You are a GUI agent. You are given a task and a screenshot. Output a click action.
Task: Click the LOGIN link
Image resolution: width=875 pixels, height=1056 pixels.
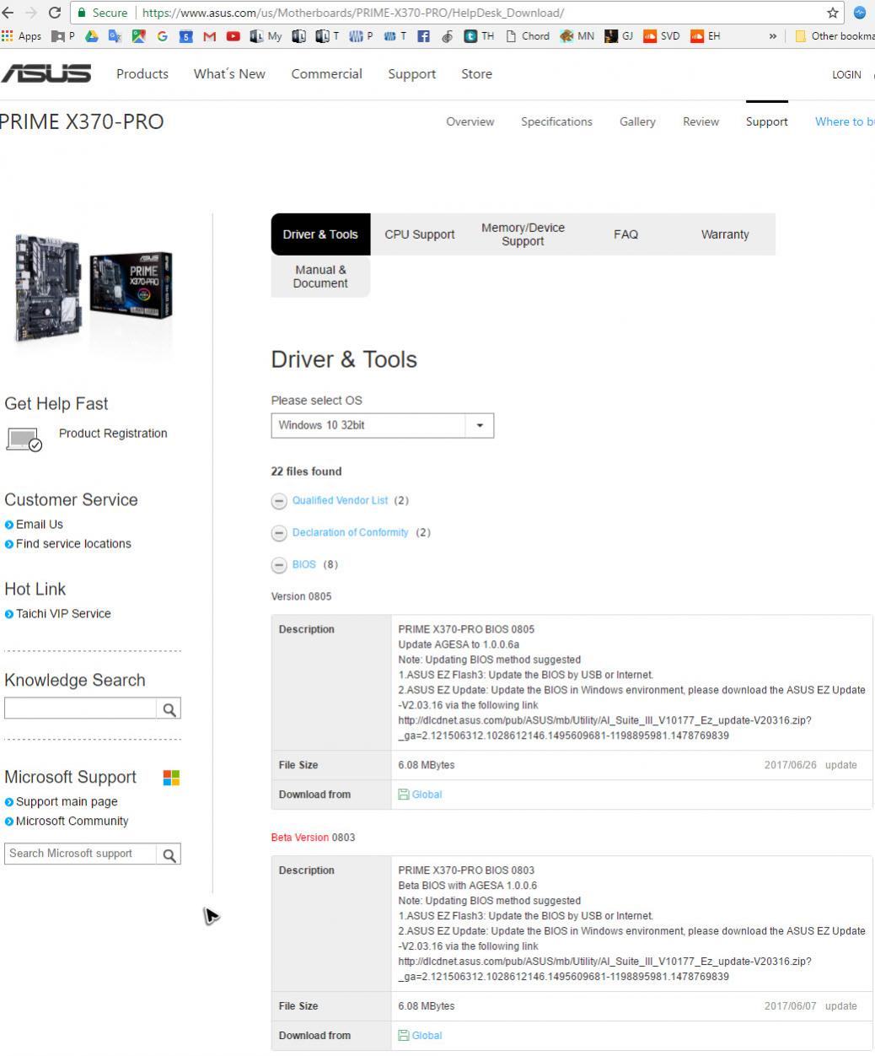point(846,75)
